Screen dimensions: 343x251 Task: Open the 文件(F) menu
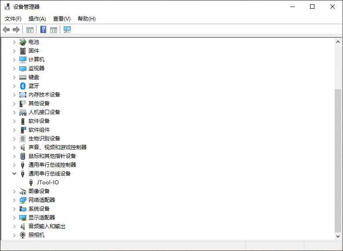[13, 19]
